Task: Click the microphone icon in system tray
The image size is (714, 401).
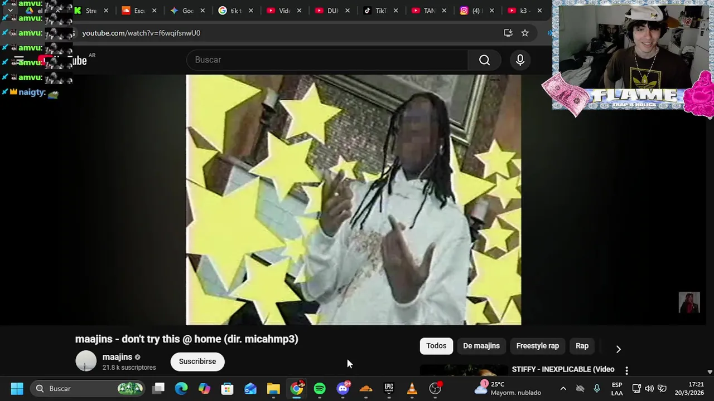Action: point(597,388)
